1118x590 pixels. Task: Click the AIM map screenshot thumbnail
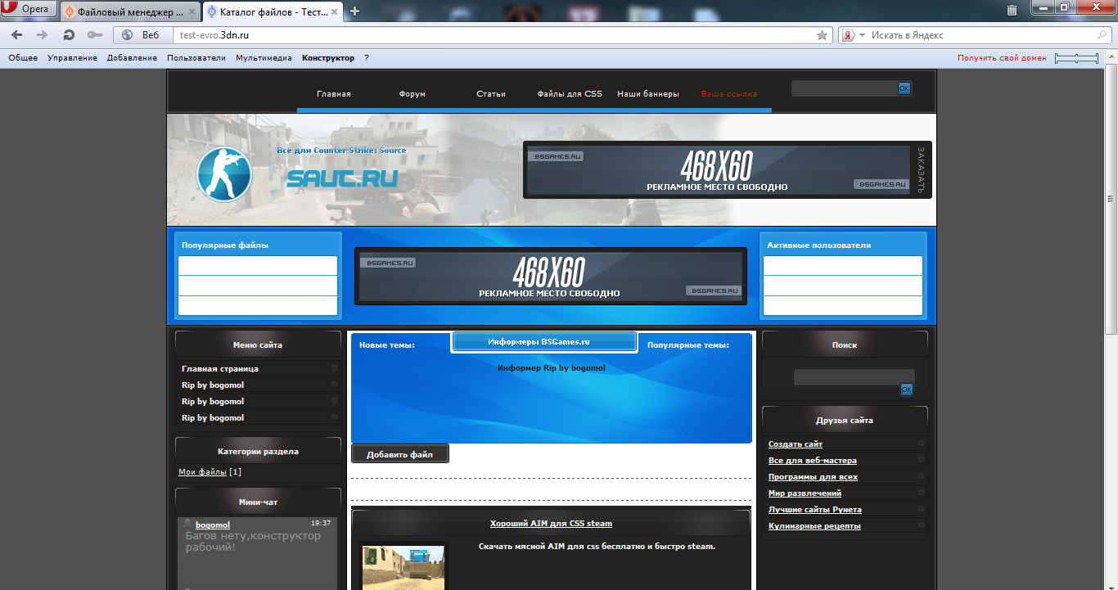(x=403, y=568)
